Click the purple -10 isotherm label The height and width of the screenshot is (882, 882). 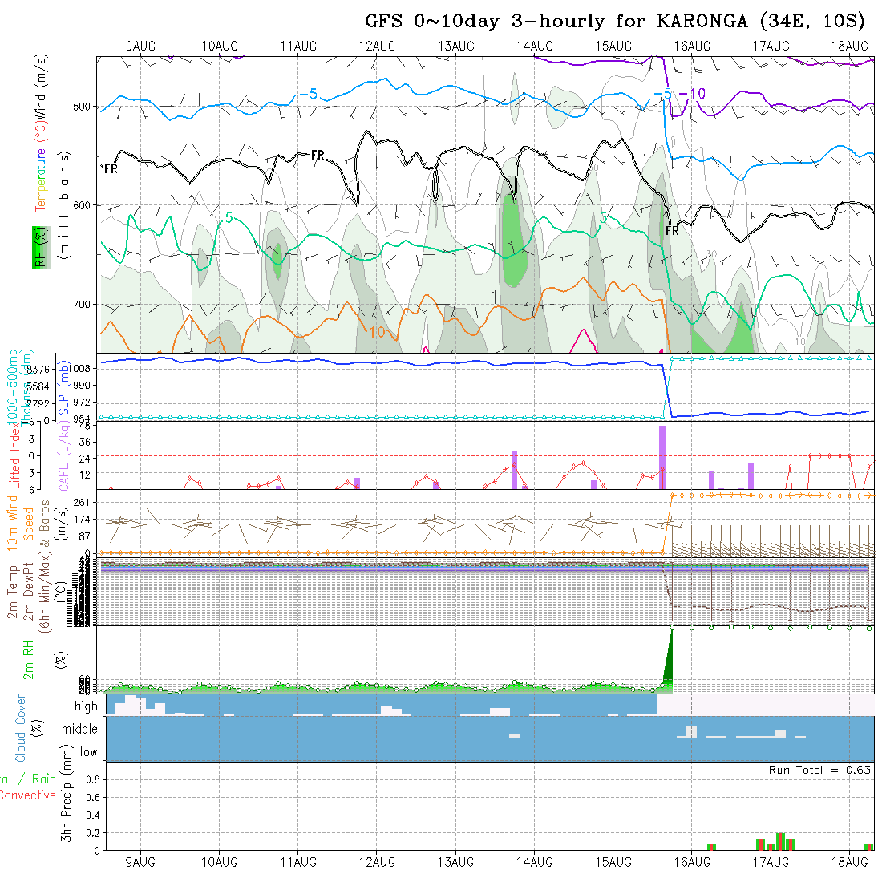click(x=693, y=94)
